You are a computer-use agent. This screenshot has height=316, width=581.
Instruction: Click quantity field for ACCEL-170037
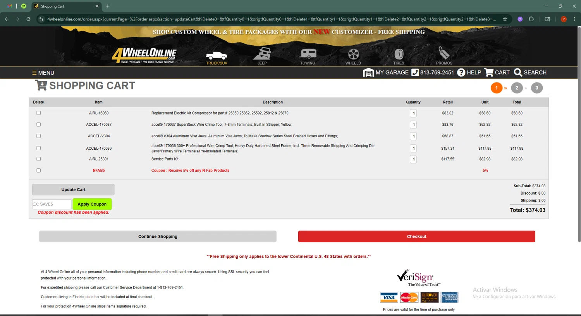413,125
